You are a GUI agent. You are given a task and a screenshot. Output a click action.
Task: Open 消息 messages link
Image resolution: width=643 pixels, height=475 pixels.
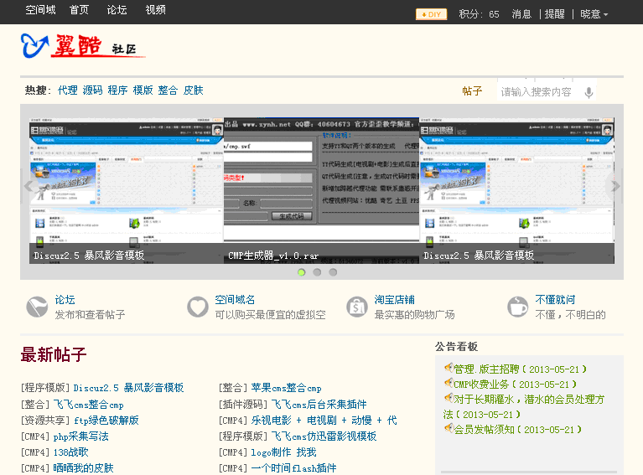(x=521, y=14)
